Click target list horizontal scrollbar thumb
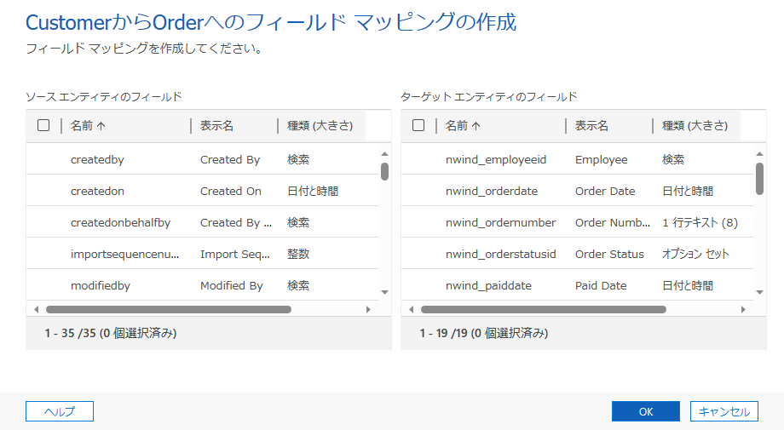This screenshot has height=430, width=784. (x=544, y=310)
